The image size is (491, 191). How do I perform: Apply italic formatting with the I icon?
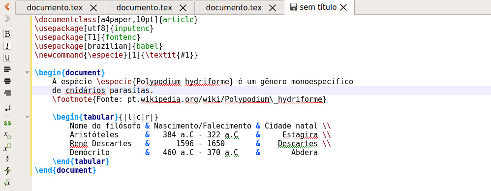(7, 46)
